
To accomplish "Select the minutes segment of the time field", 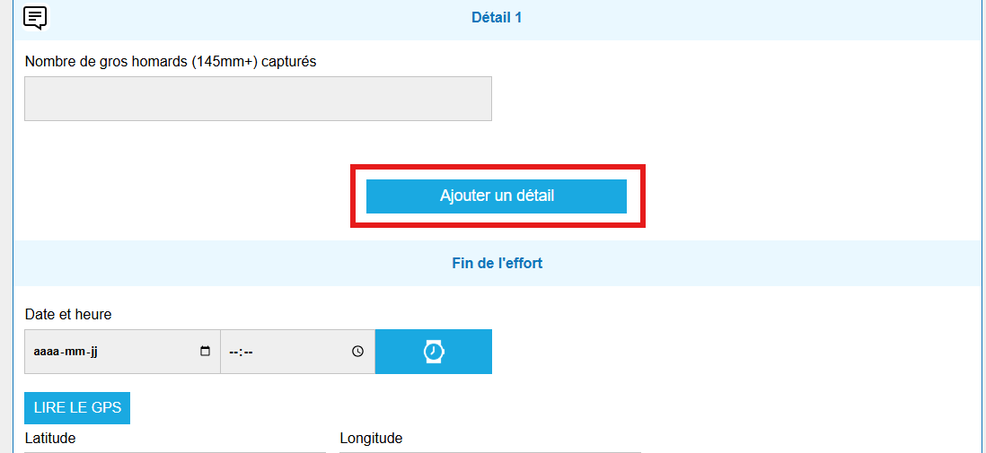I will pos(248,352).
